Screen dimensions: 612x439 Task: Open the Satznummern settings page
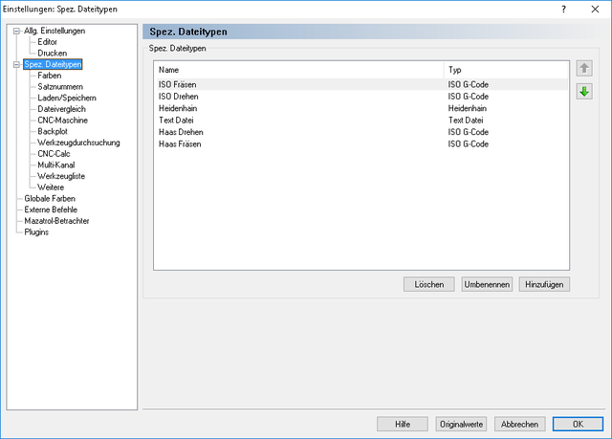tap(60, 87)
